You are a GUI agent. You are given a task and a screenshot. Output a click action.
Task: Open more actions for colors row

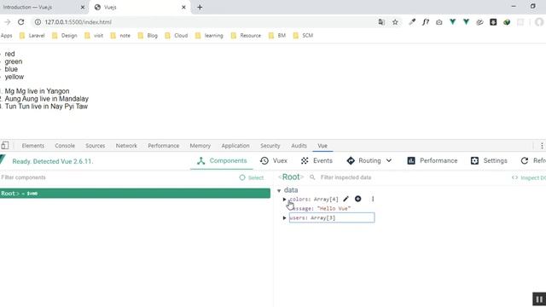[x=373, y=199]
